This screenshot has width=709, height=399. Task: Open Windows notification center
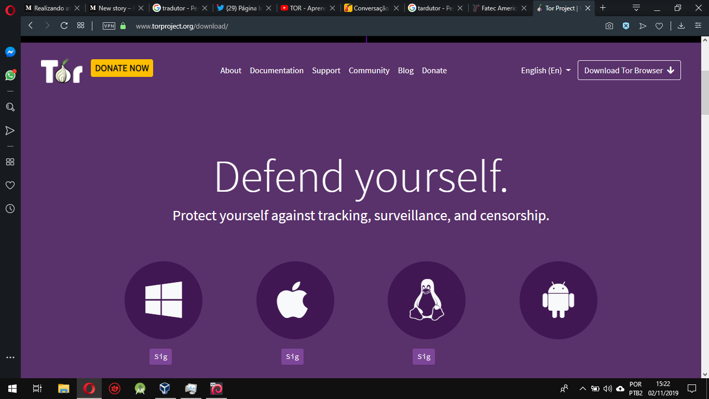[x=692, y=388]
